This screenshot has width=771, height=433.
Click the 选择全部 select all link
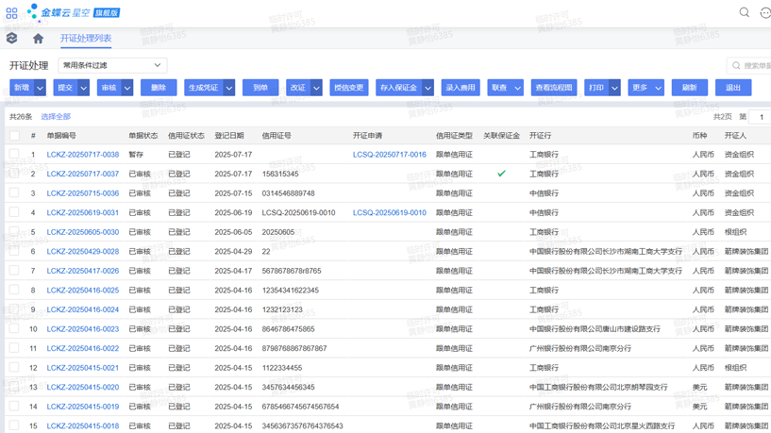(x=56, y=117)
